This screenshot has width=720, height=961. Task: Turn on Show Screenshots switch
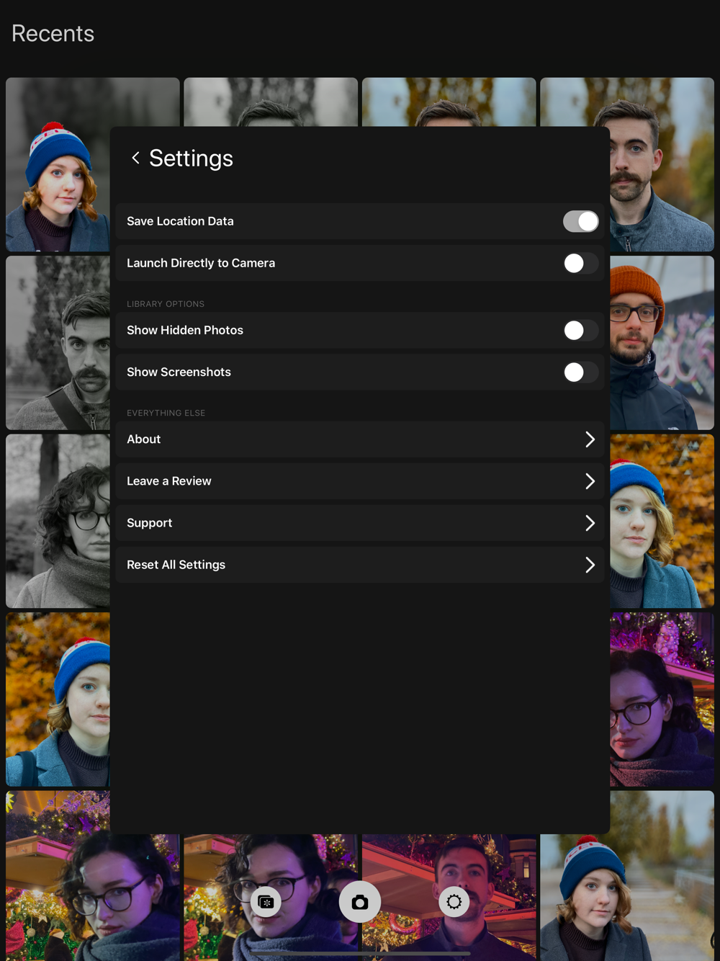(580, 372)
